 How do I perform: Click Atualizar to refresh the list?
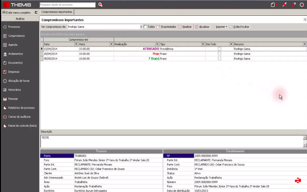pos(202,27)
